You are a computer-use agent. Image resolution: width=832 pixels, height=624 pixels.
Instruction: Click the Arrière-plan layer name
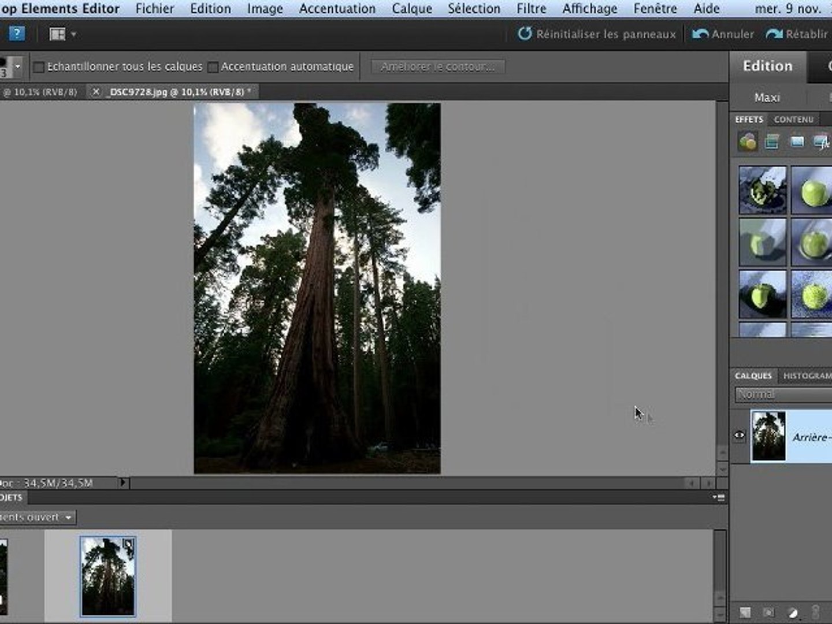(x=811, y=437)
